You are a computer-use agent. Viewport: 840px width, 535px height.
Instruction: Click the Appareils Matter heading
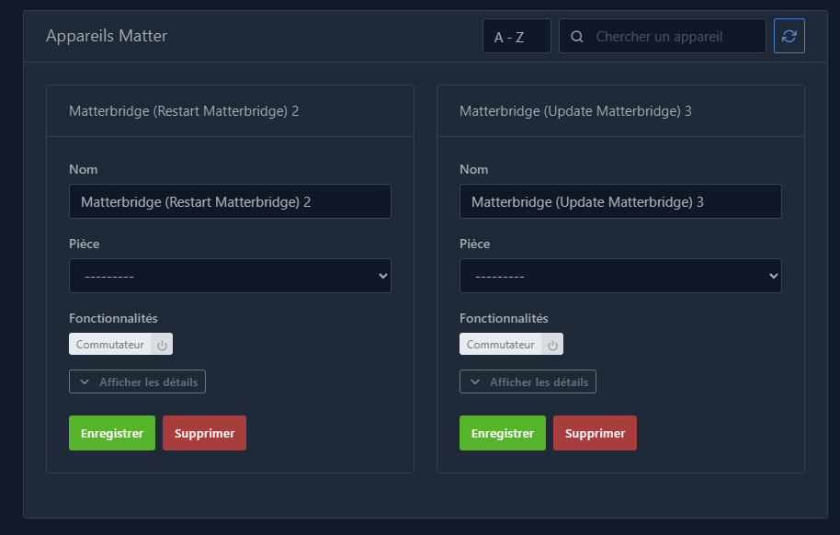point(107,36)
